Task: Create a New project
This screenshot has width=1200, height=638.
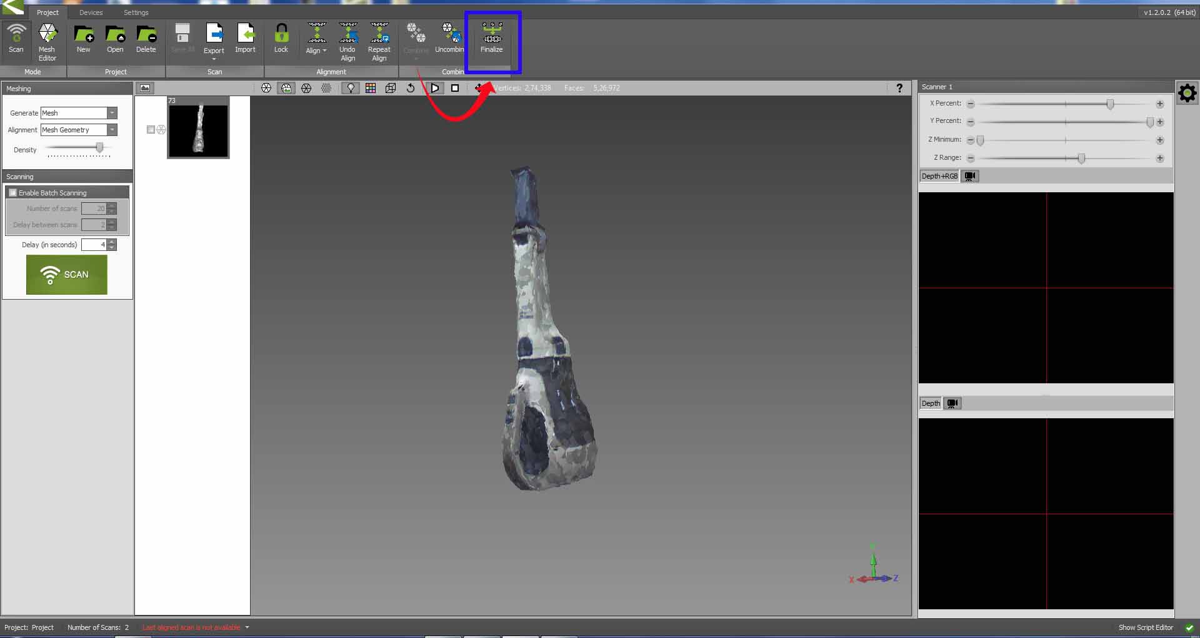Action: (83, 39)
